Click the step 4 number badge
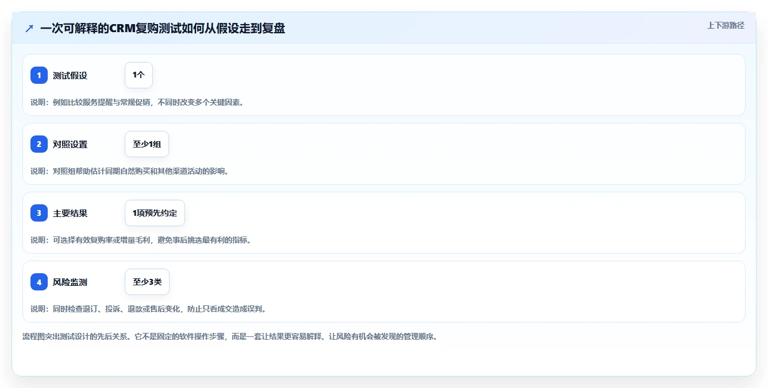The image size is (768, 388). 39,282
